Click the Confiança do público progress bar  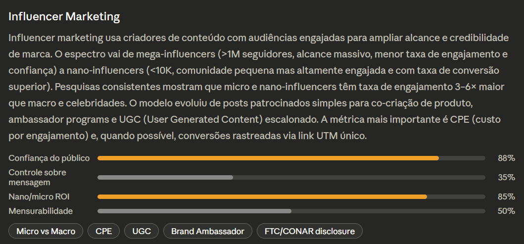[291, 158]
